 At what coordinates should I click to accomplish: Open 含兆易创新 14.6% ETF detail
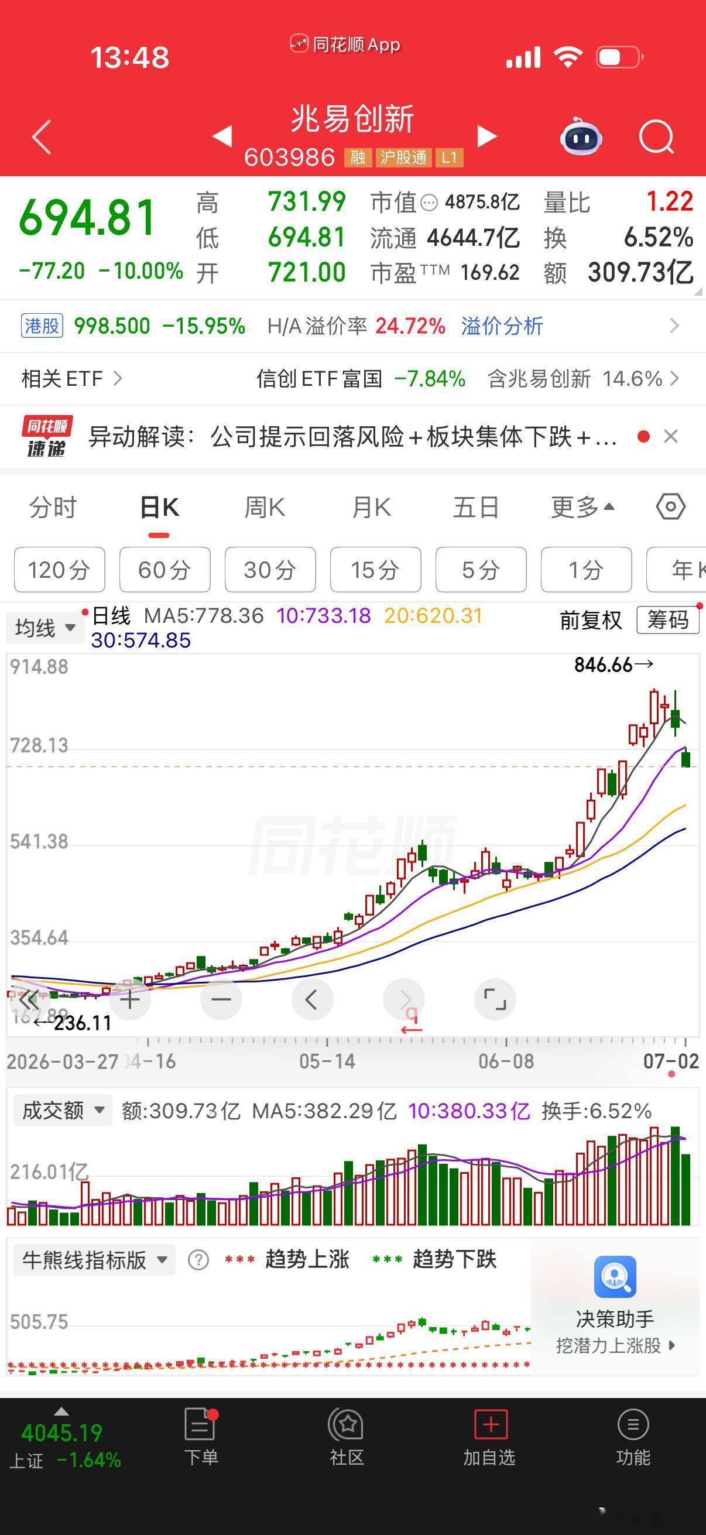[x=583, y=378]
